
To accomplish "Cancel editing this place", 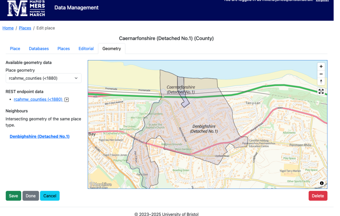I will point(50,196).
